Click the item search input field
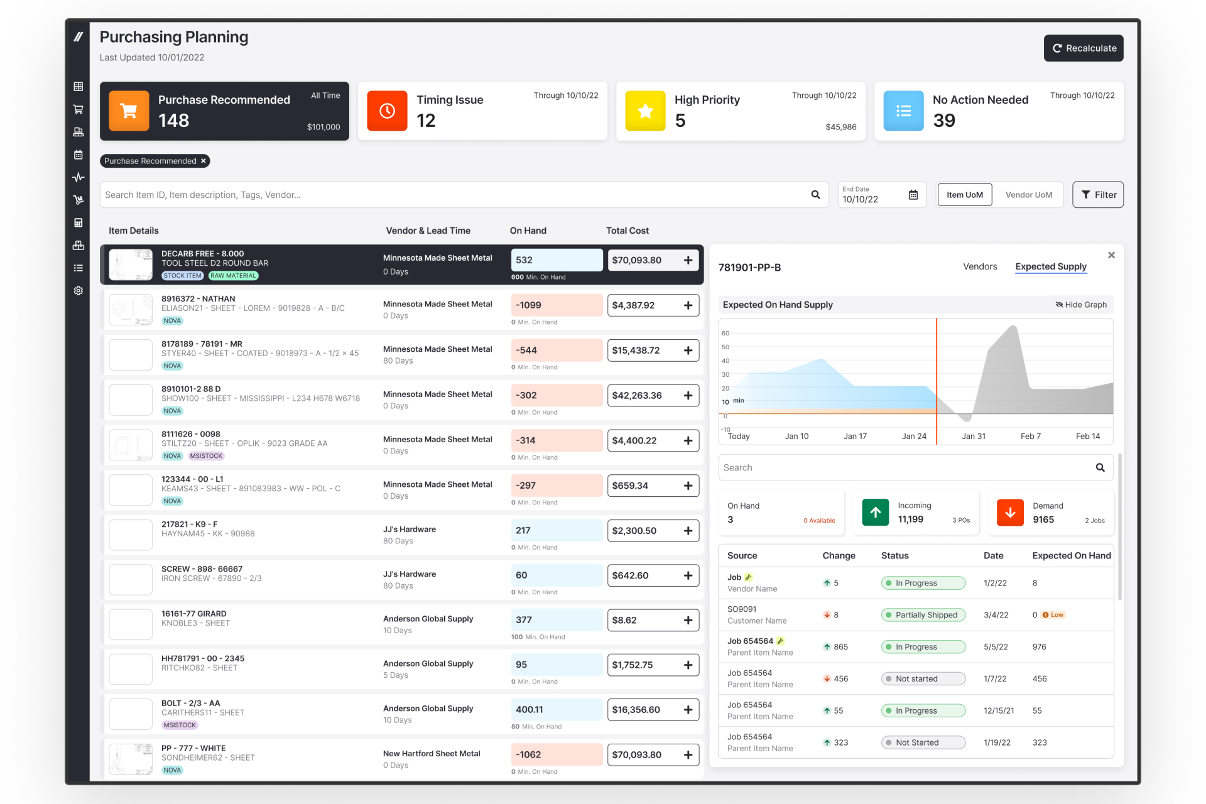This screenshot has width=1206, height=804. click(x=452, y=195)
